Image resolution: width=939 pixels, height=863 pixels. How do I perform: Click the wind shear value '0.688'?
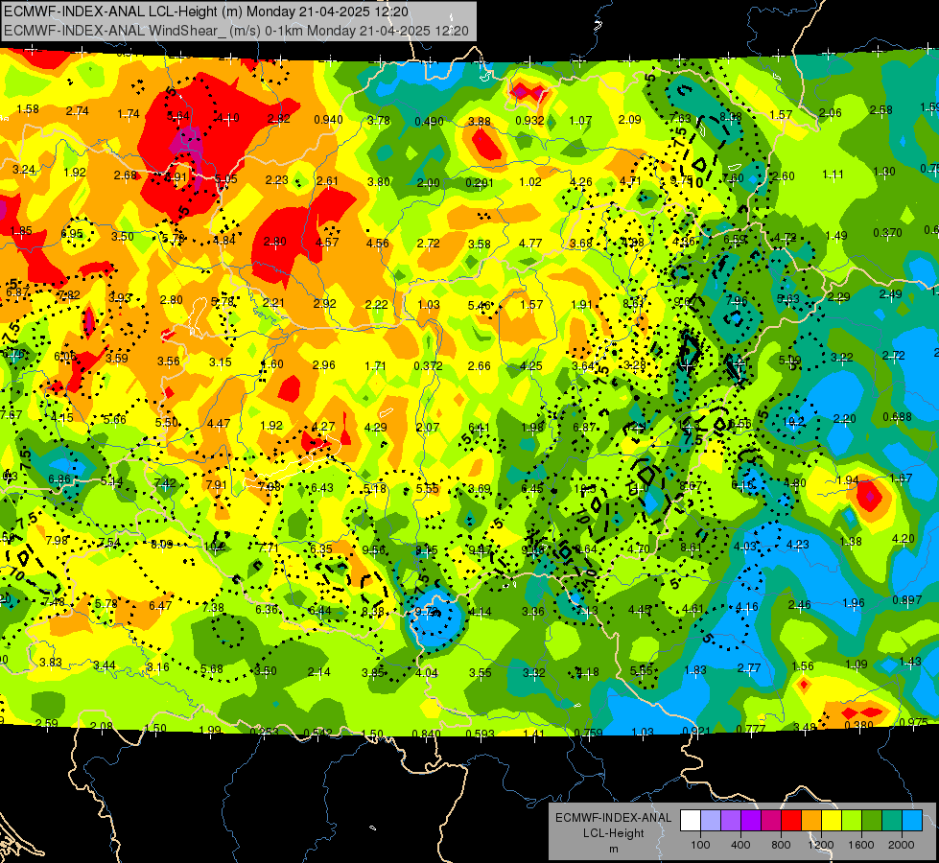[897, 417]
